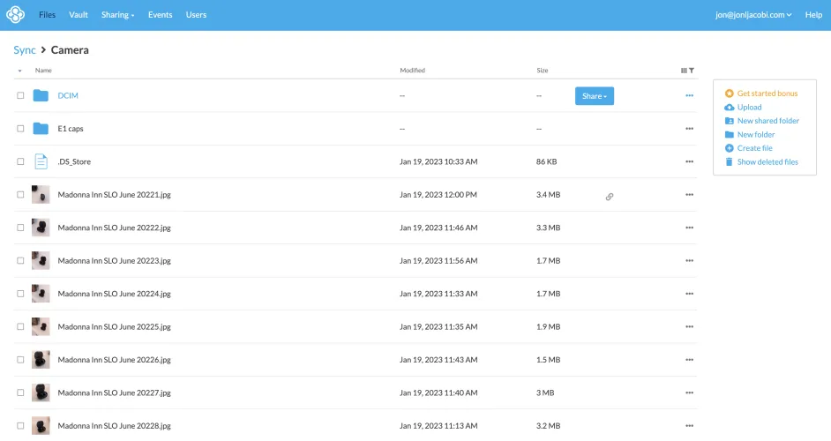Go to the Vault tab

click(x=79, y=15)
